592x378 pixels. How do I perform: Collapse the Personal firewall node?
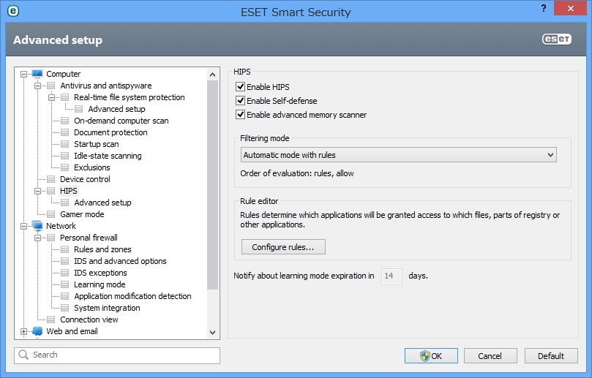click(37, 238)
